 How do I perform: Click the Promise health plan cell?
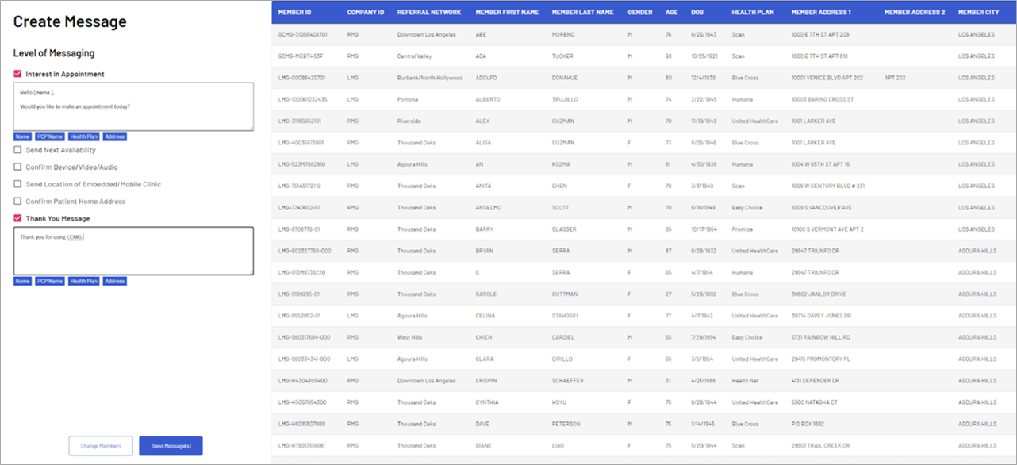(742, 229)
